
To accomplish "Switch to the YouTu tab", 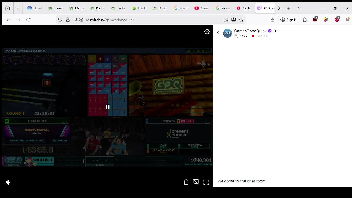I will (x=244, y=8).
